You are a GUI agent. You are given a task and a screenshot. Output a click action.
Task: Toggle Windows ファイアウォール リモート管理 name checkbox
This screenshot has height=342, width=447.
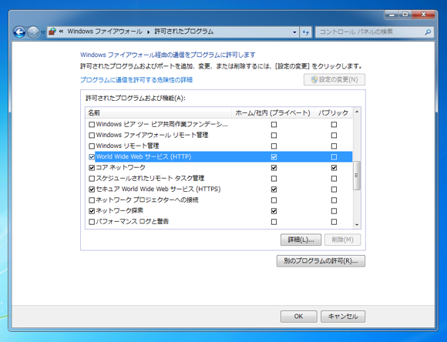coord(92,136)
